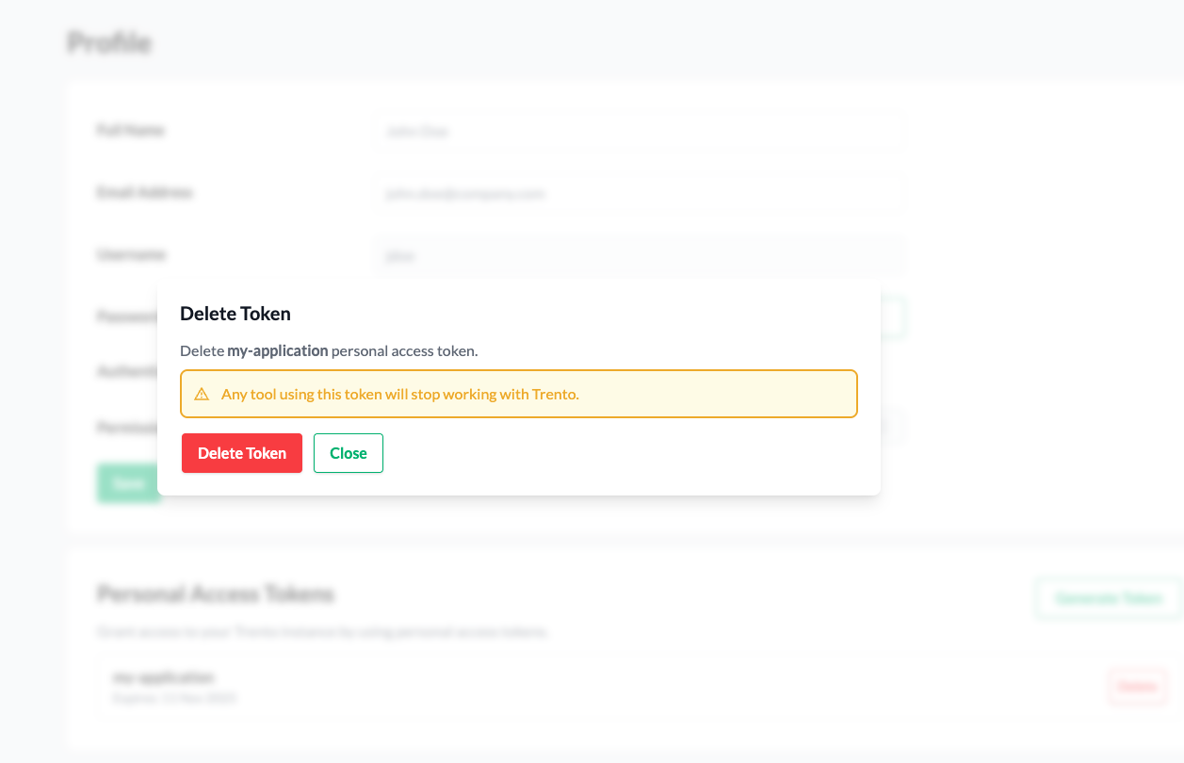Click the Generate Token button
Image resolution: width=1184 pixels, height=763 pixels.
pyautogui.click(x=1108, y=598)
